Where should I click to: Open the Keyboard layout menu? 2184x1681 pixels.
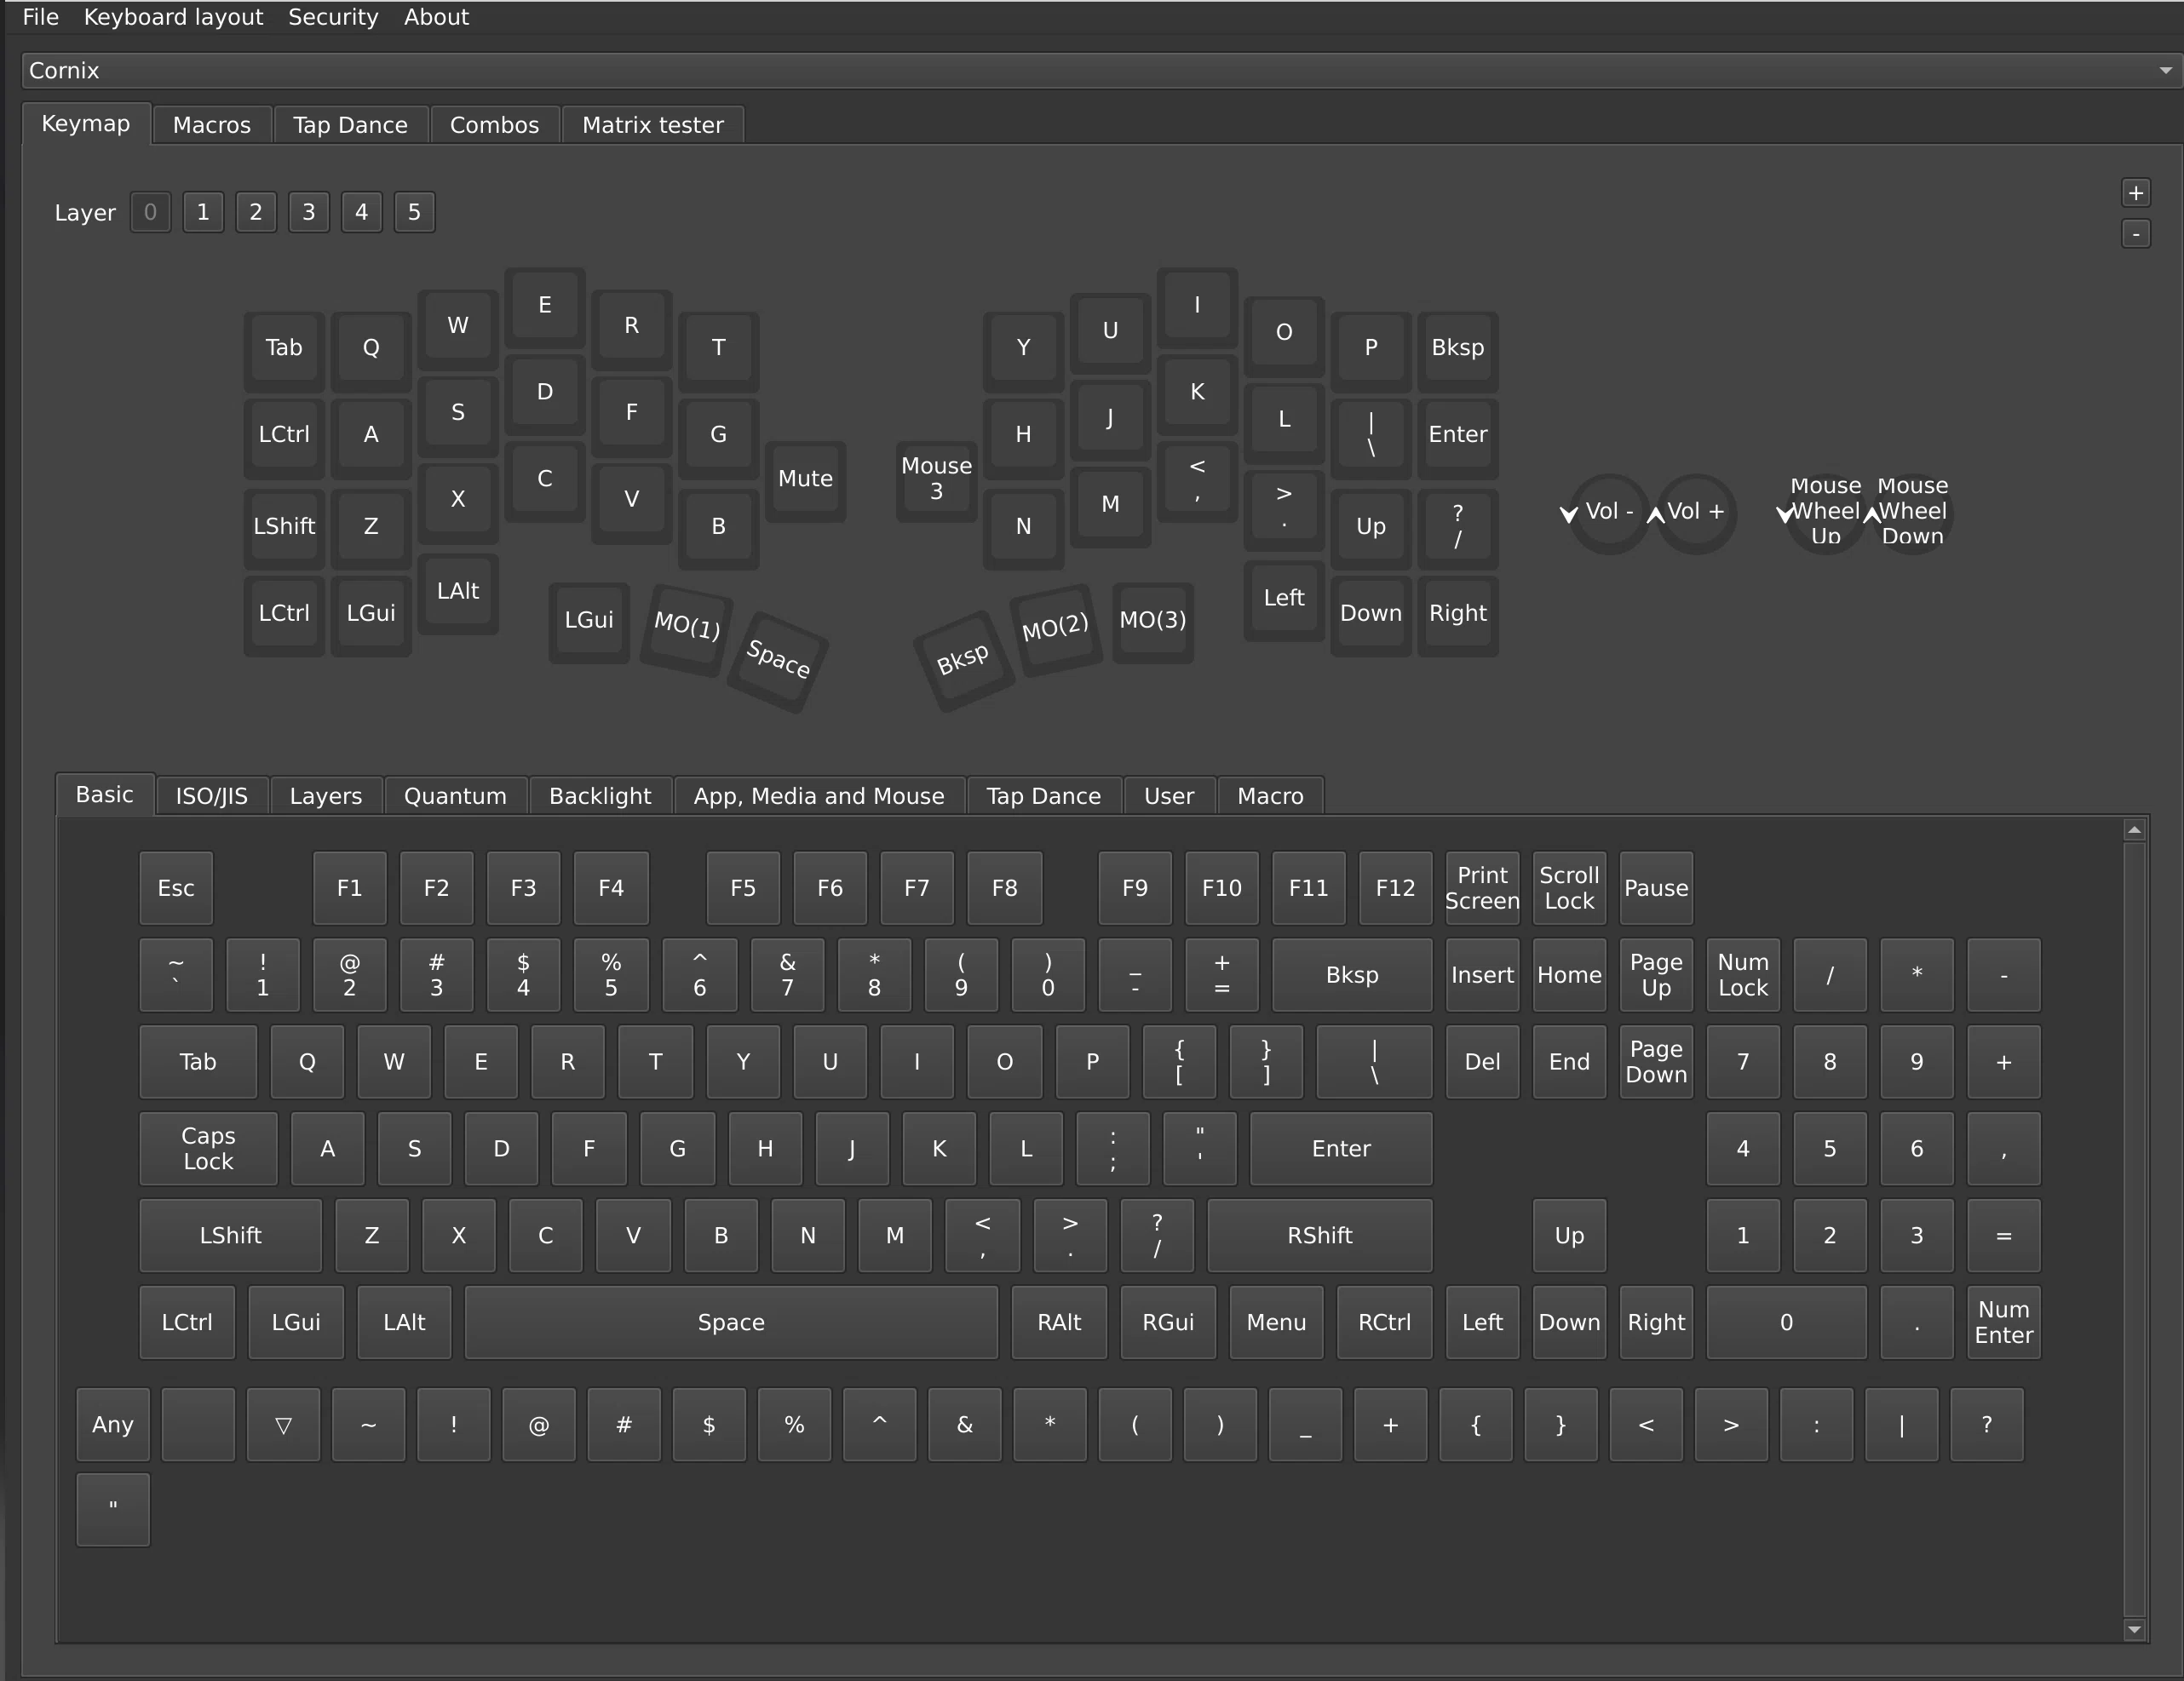point(173,17)
